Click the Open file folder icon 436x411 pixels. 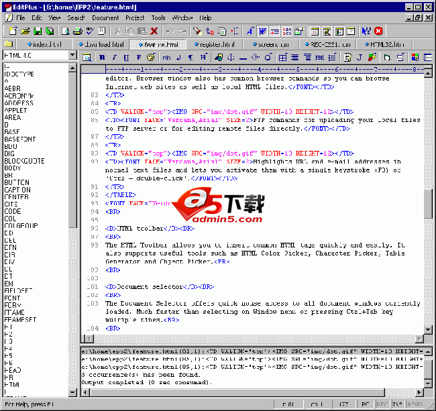pos(25,31)
